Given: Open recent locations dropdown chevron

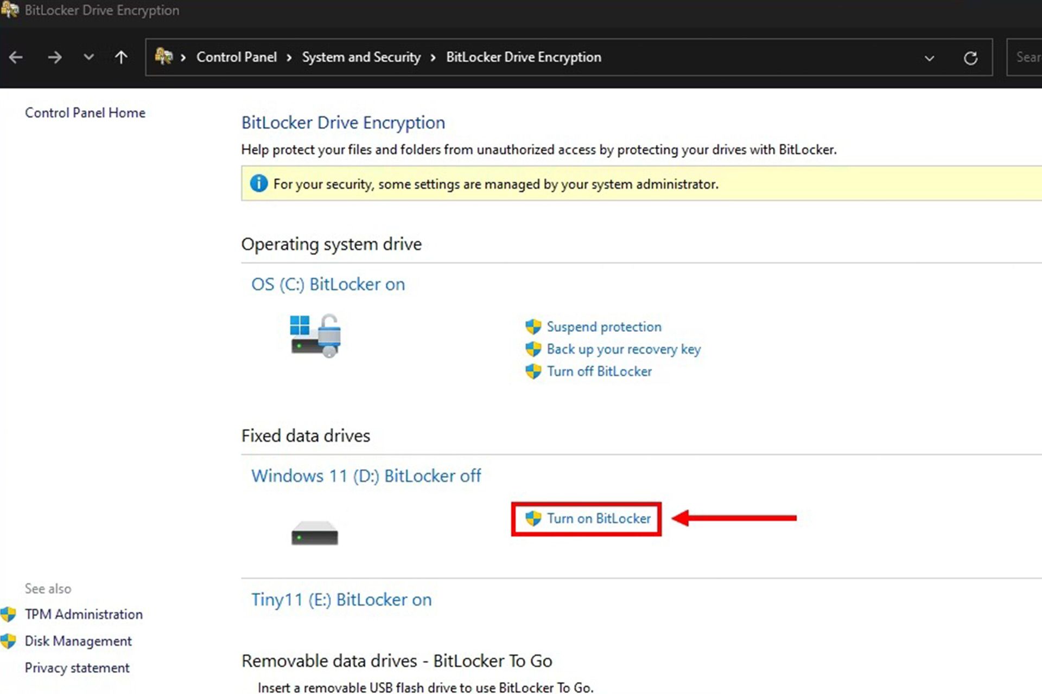Looking at the screenshot, I should pyautogui.click(x=88, y=56).
